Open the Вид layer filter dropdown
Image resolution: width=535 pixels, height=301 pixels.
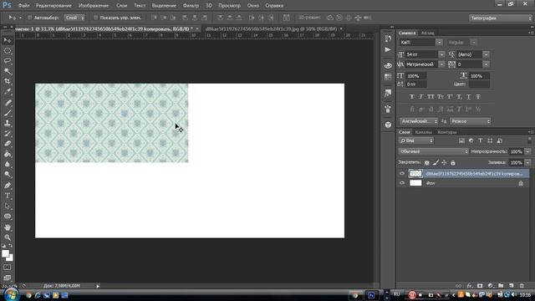tap(415, 140)
